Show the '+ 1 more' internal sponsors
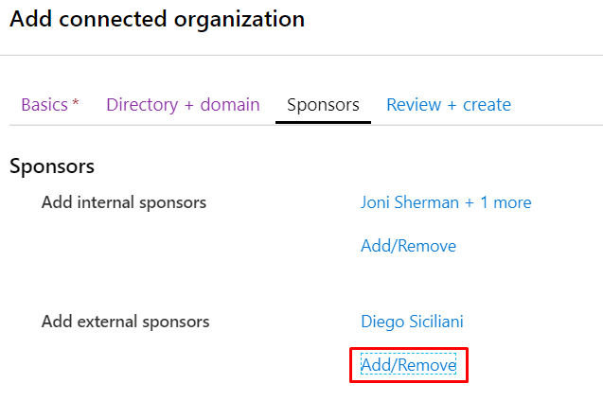Viewport: 603px width, 401px height. (498, 202)
